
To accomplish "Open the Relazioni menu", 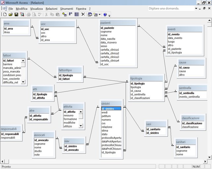I will [52, 9].
